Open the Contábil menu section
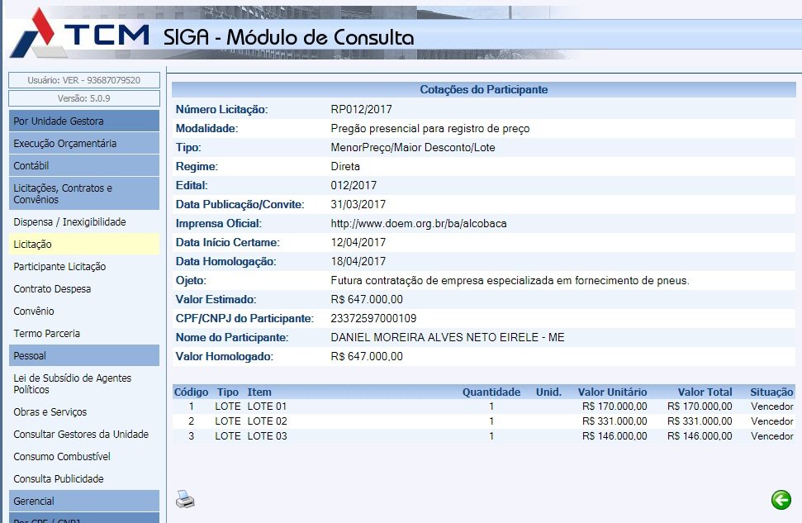The image size is (802, 523). click(83, 166)
